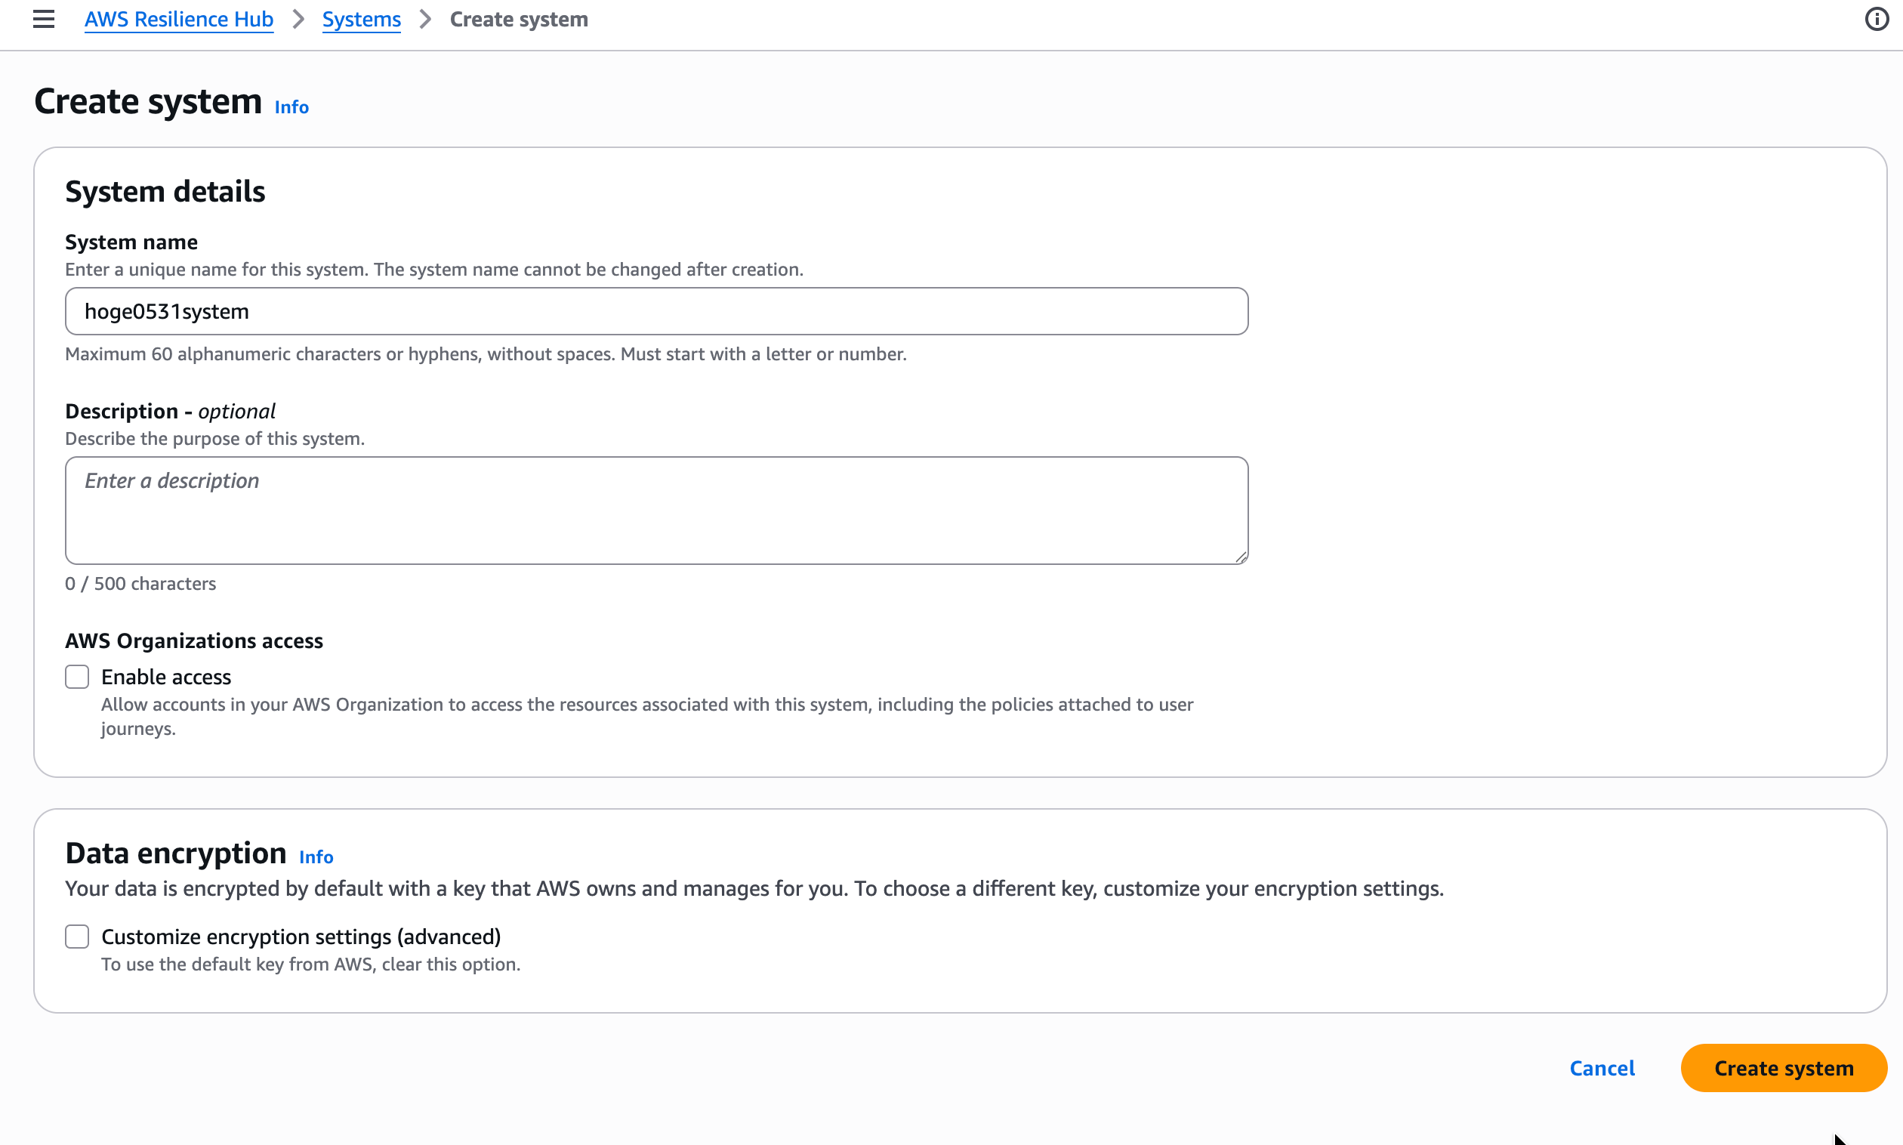Grab the description textarea resize handle

(x=1241, y=557)
